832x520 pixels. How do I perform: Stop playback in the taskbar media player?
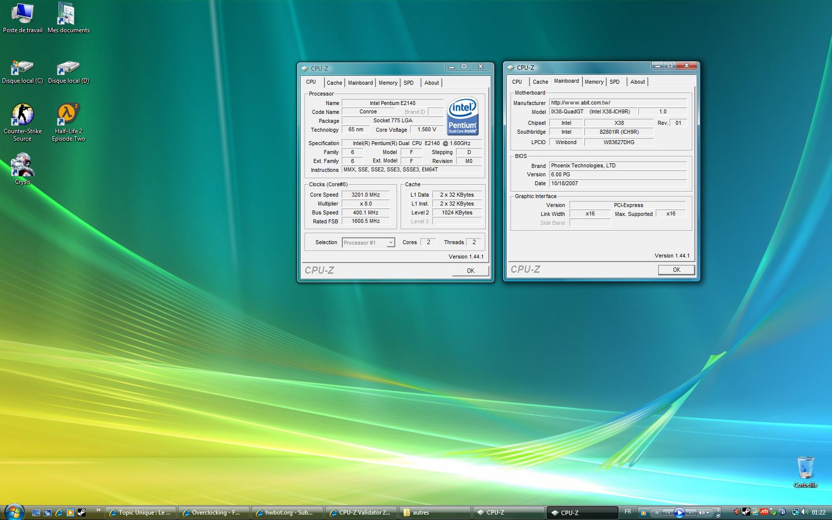tap(657, 513)
